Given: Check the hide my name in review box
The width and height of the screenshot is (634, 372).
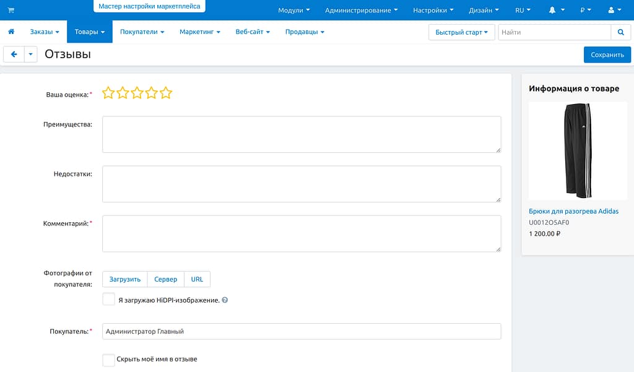Looking at the screenshot, I should click(x=109, y=360).
